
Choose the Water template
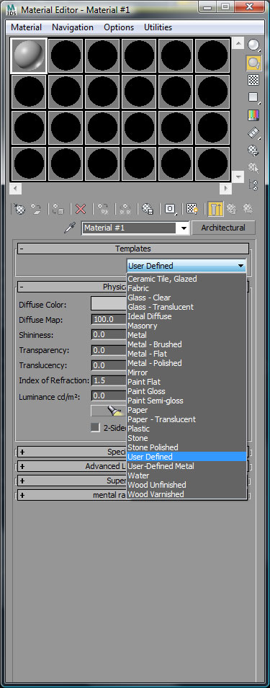click(186, 475)
